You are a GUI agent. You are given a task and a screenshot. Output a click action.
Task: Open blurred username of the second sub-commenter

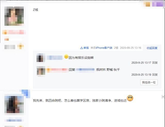(x=57, y=70)
